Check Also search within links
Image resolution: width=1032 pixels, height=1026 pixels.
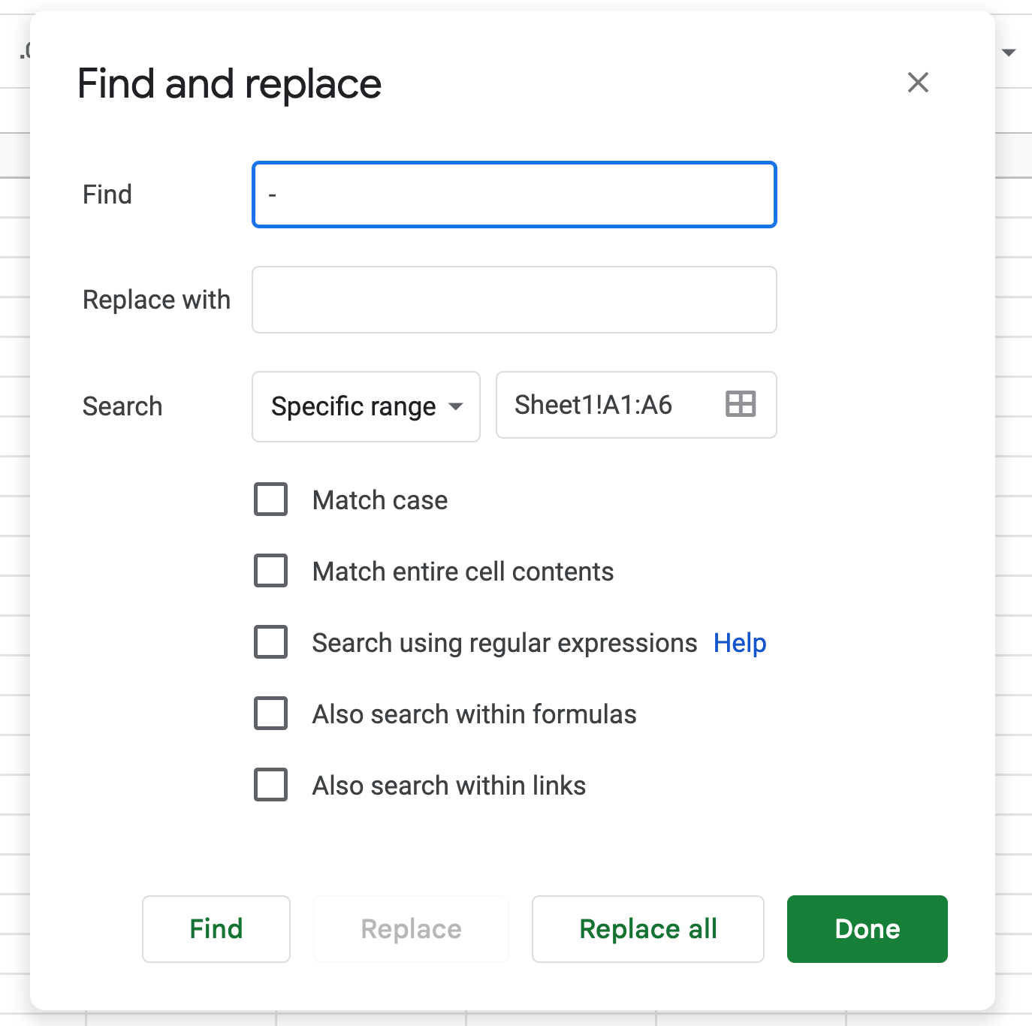coord(270,785)
